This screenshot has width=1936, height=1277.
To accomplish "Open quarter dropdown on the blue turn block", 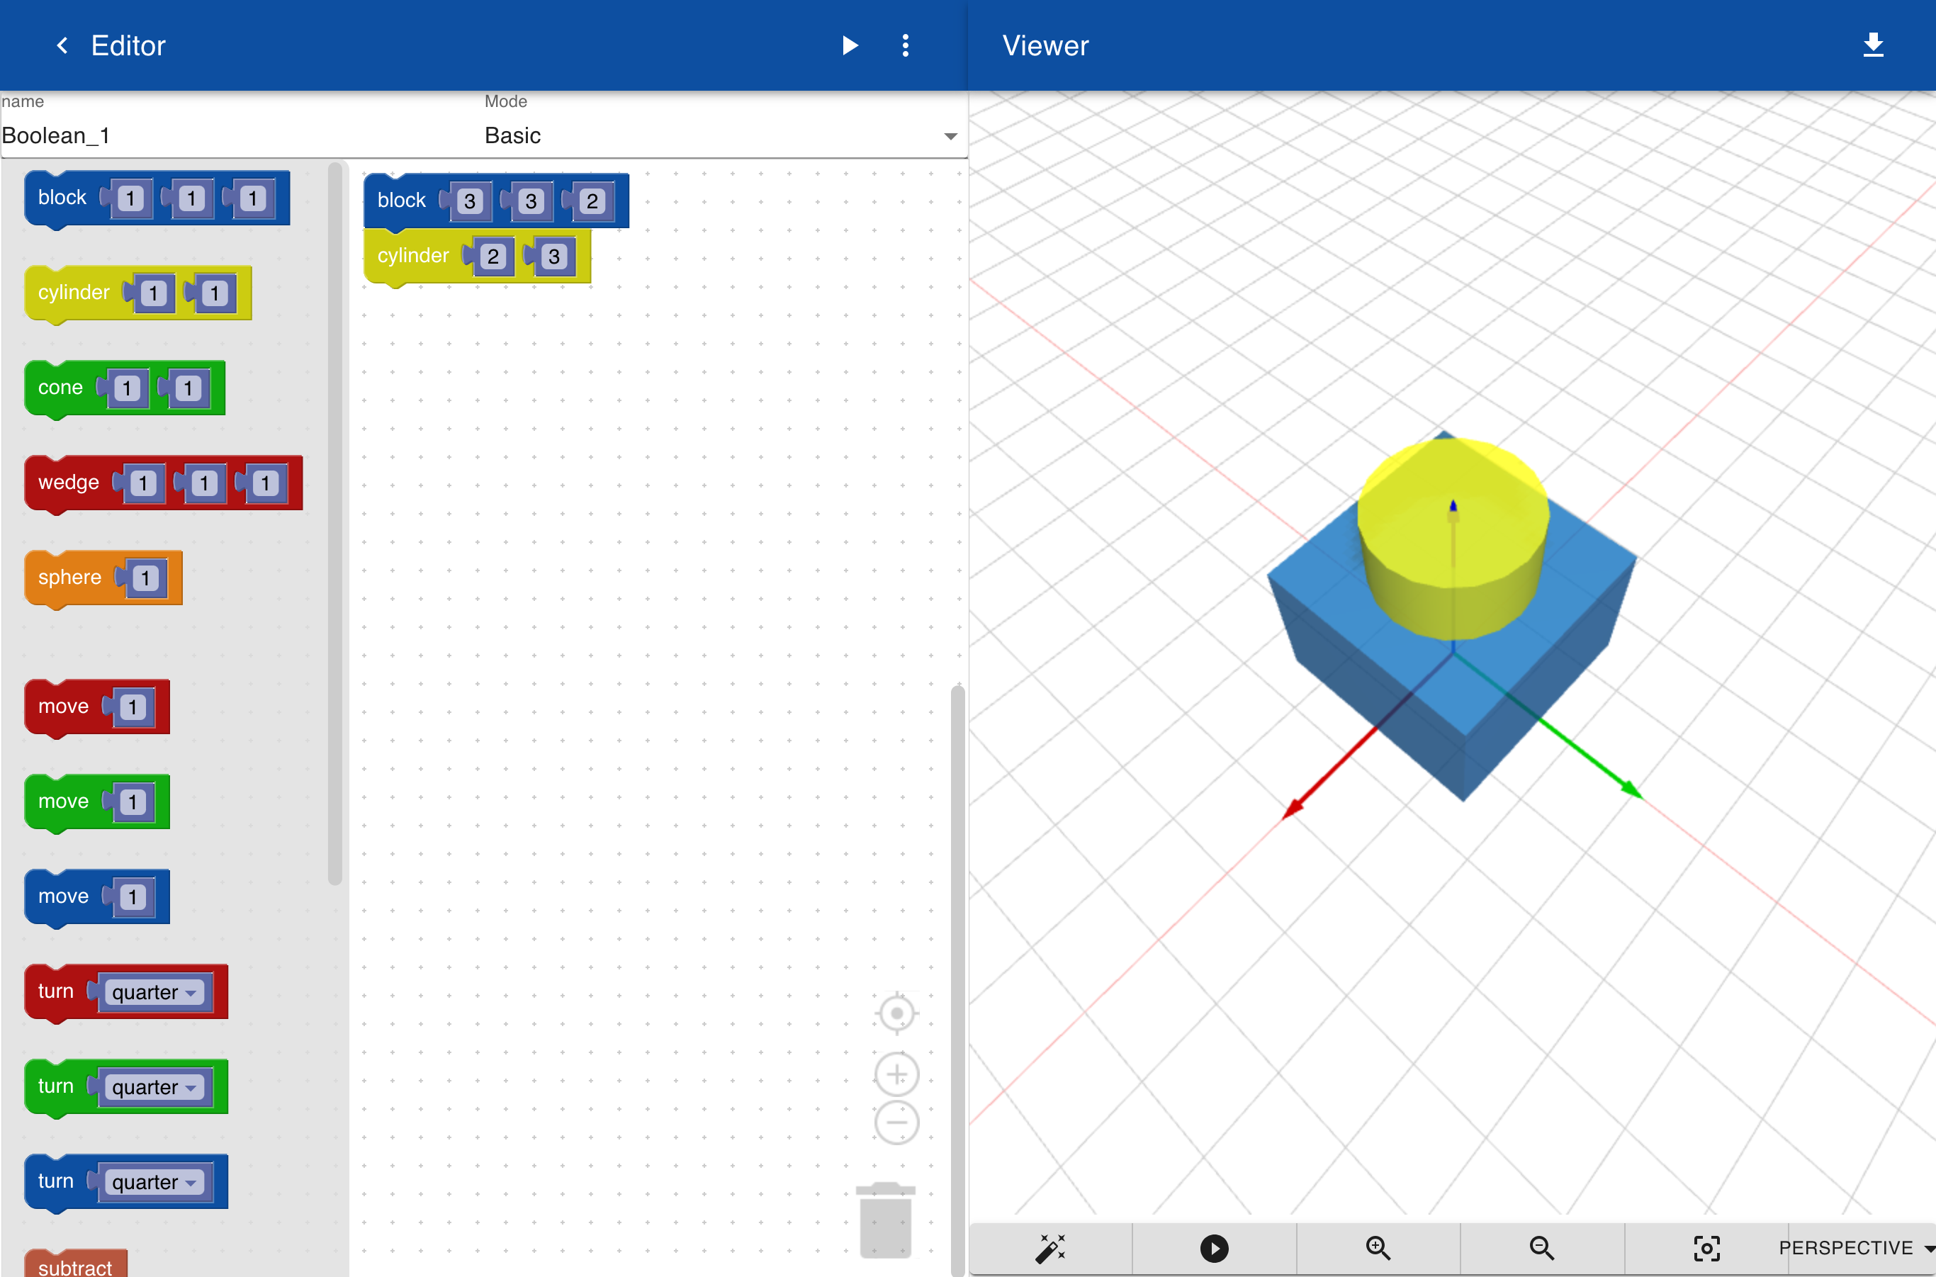I will coord(154,1183).
